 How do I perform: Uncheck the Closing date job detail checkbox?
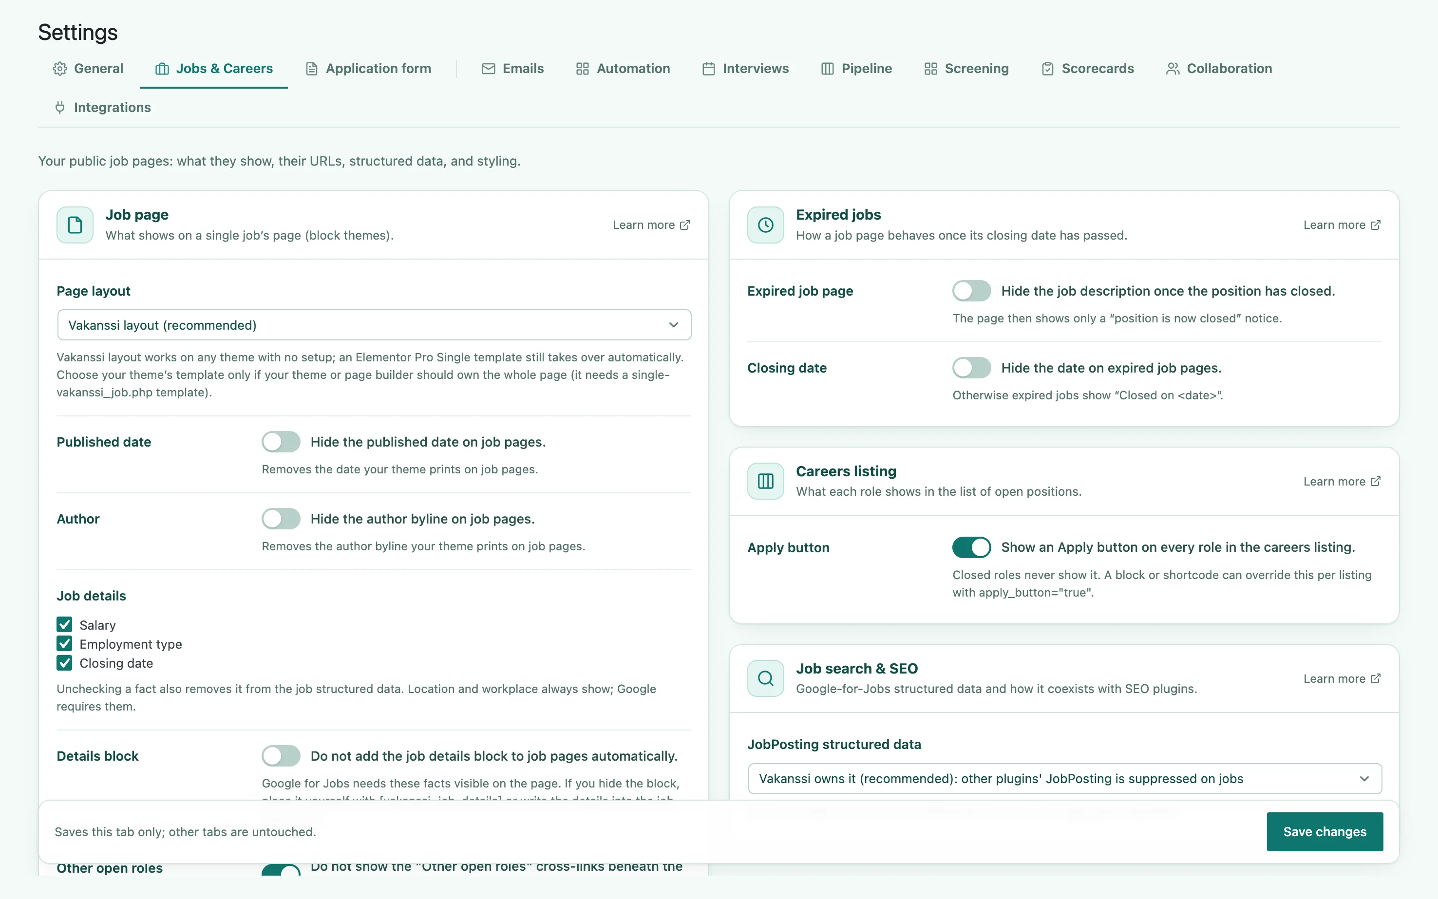point(64,662)
